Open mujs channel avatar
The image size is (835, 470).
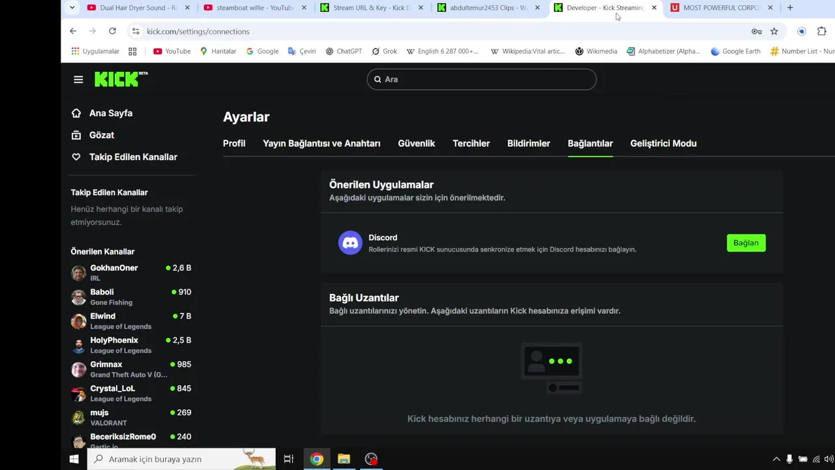[78, 417]
